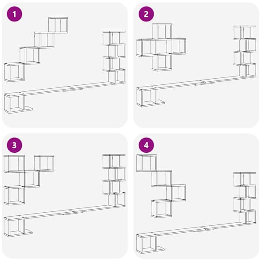Click the tall shelf tower in panel 4

click(x=244, y=198)
